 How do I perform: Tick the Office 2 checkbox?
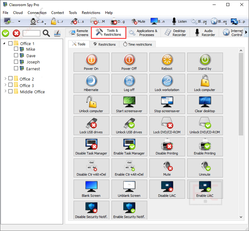11,79
